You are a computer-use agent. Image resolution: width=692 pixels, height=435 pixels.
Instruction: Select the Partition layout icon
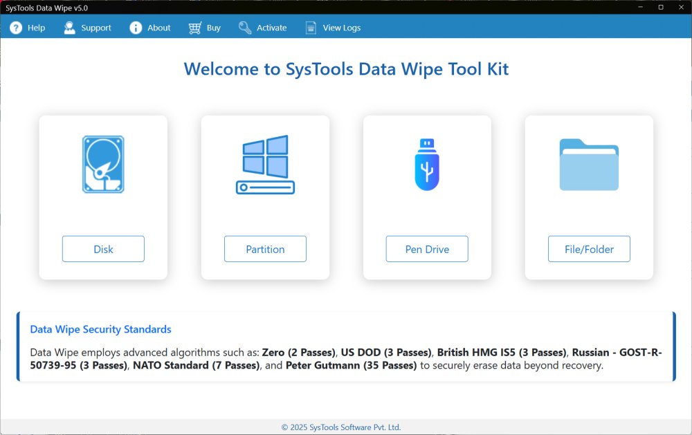pos(265,165)
